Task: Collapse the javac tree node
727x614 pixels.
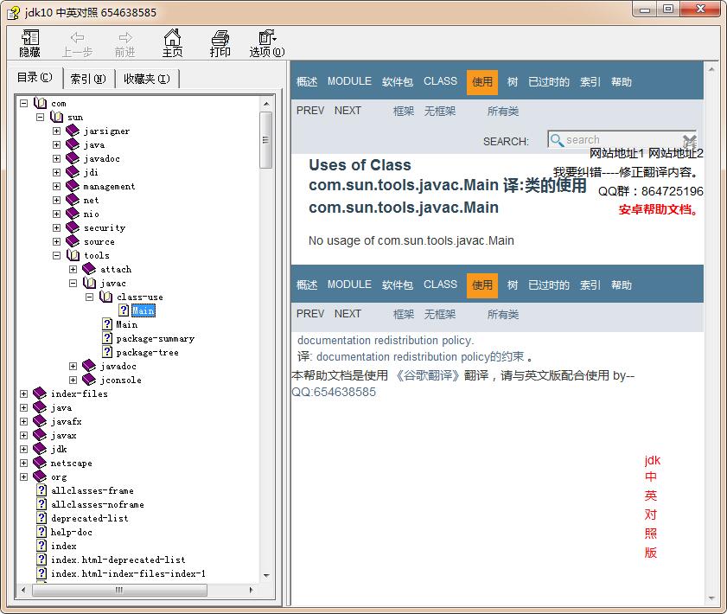Action: (x=73, y=283)
